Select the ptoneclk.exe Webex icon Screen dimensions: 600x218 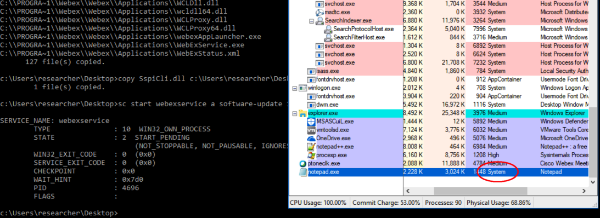(302, 163)
